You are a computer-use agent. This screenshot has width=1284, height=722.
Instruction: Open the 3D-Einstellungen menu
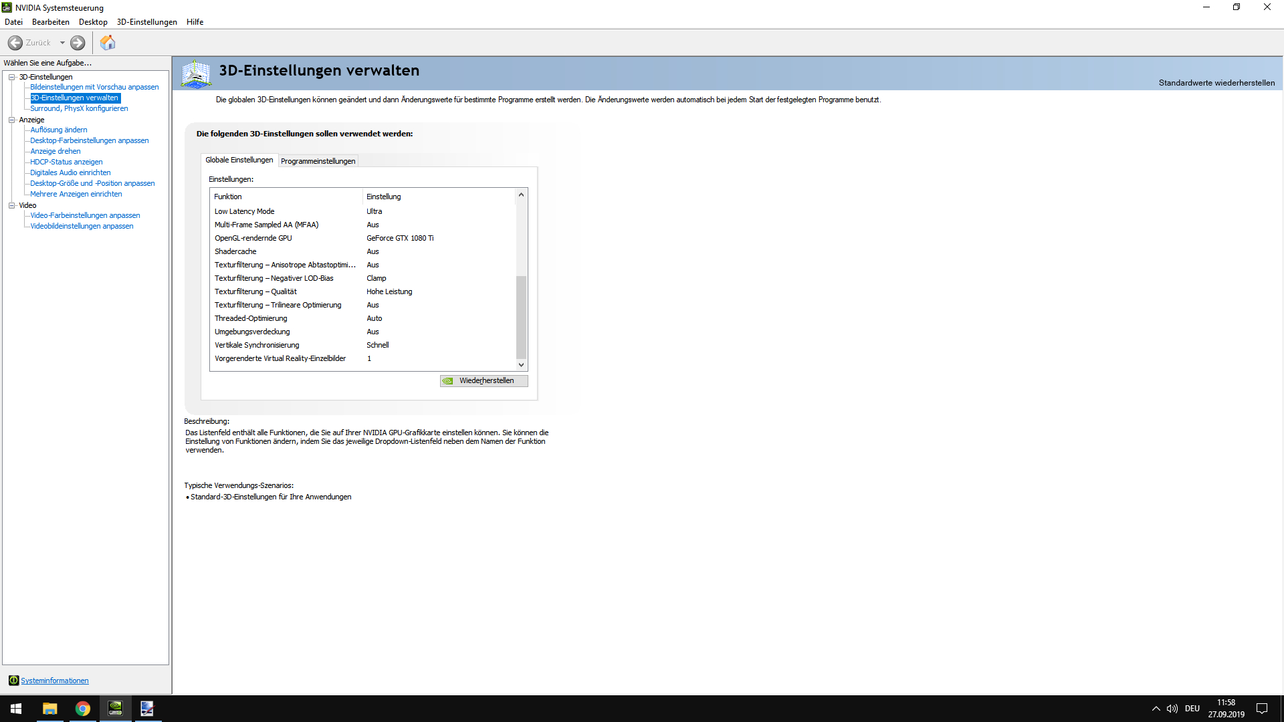(x=146, y=22)
